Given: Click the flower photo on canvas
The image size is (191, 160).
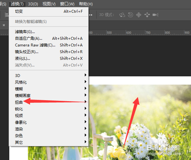Looking at the screenshot, I should coord(140,122).
